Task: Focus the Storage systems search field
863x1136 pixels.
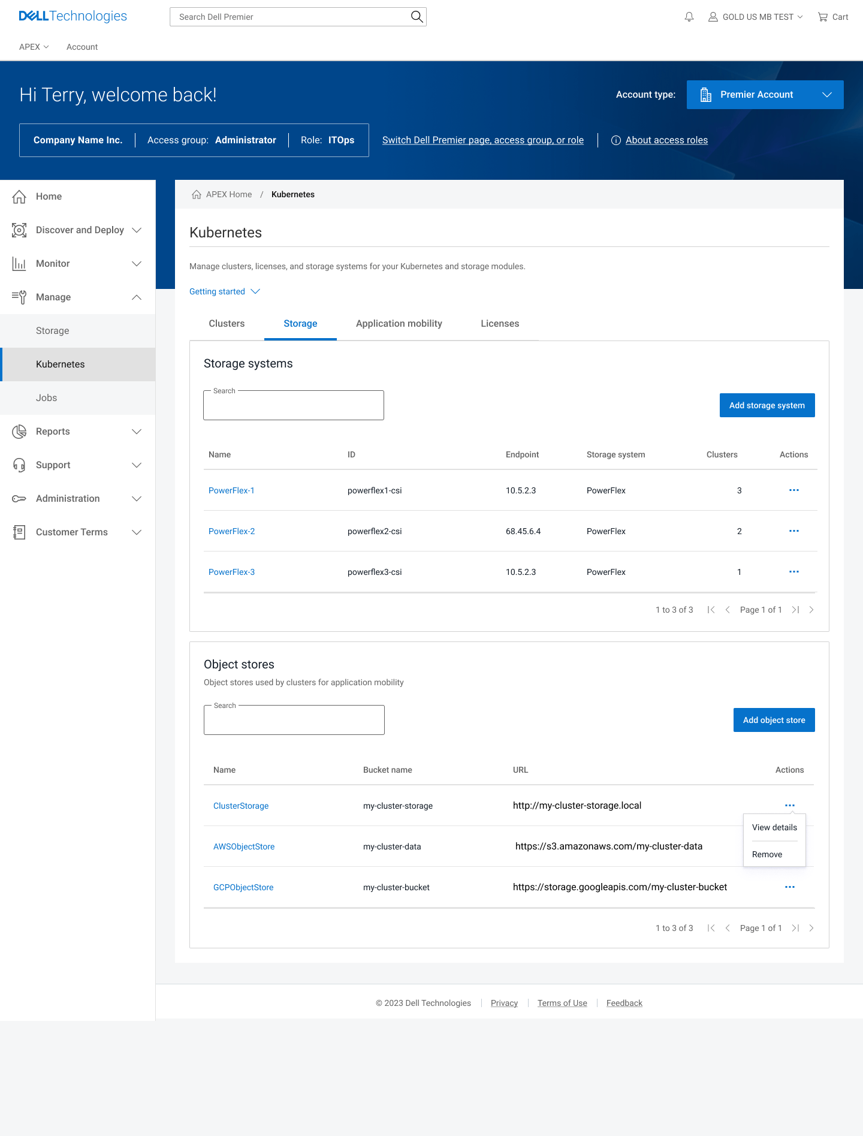Action: 294,405
